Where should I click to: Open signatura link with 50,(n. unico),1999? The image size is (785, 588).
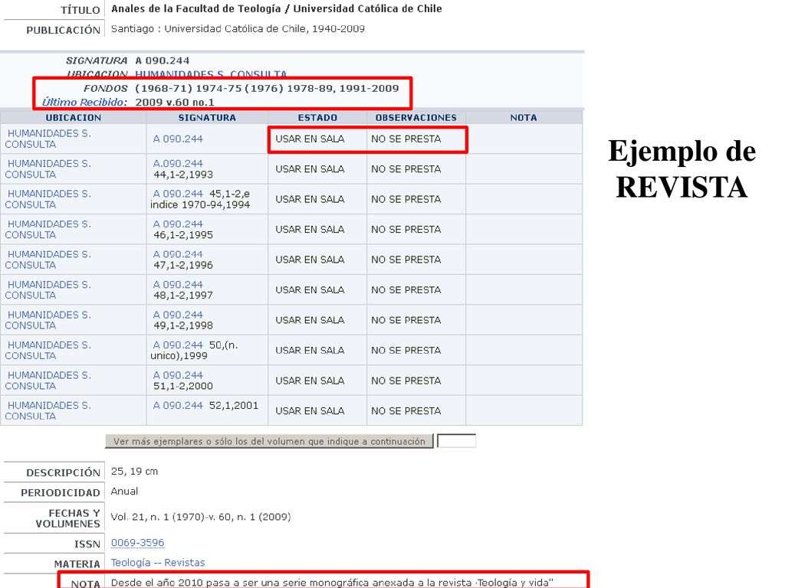click(178, 345)
